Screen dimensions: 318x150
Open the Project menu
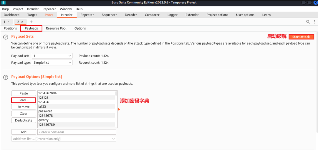point(18,9)
